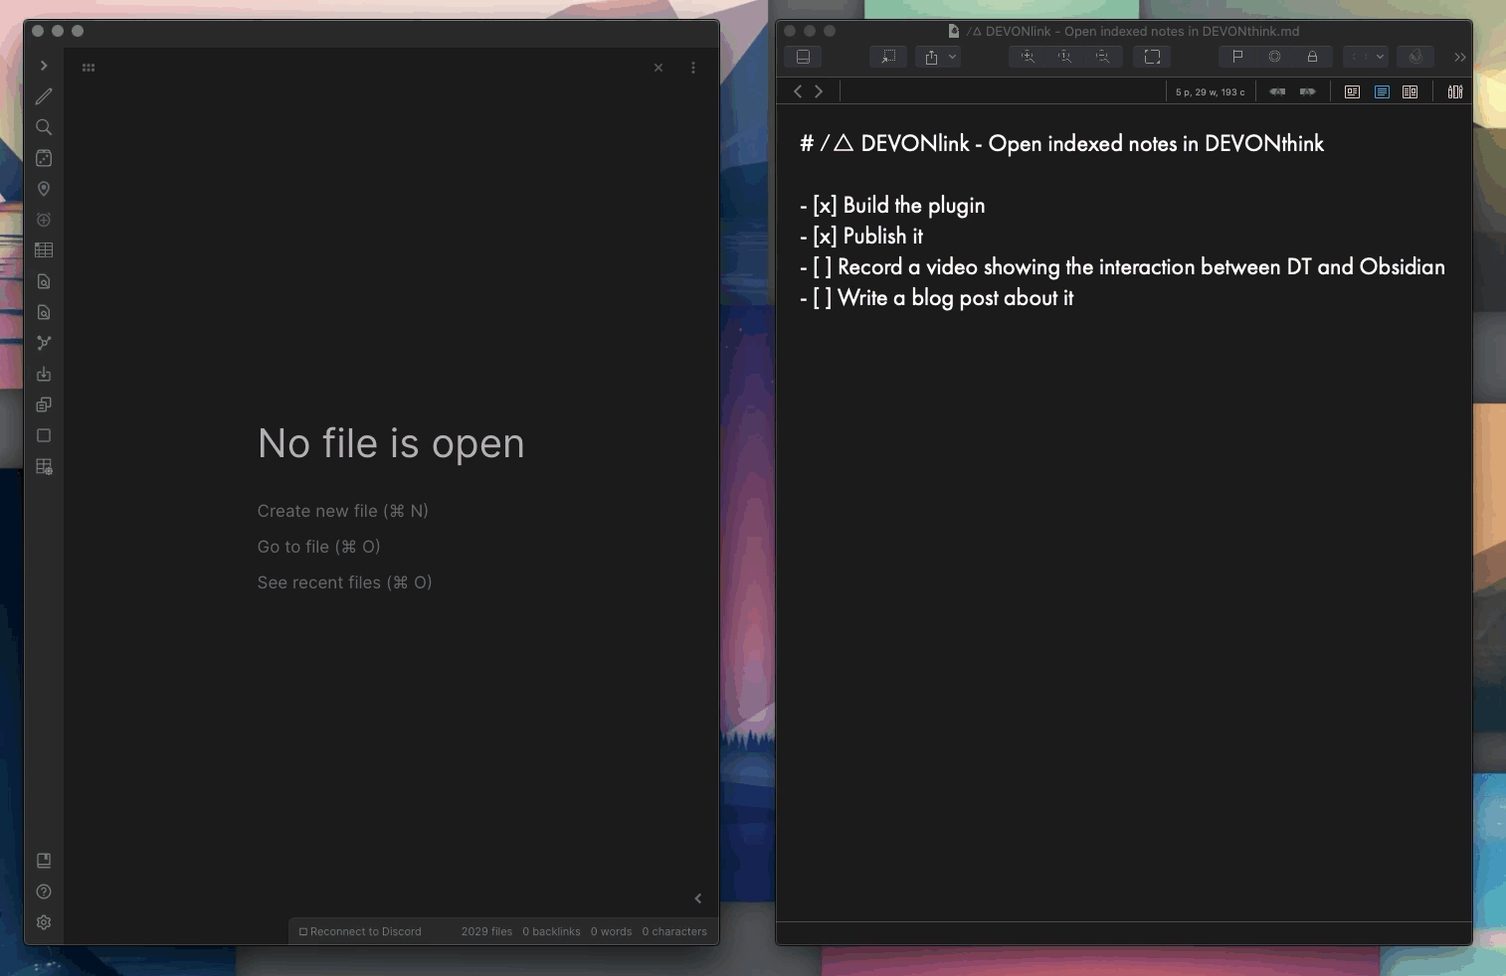1506x976 pixels.
Task: Click the pencil icon in Obsidian's ribbon
Action: pos(44,96)
